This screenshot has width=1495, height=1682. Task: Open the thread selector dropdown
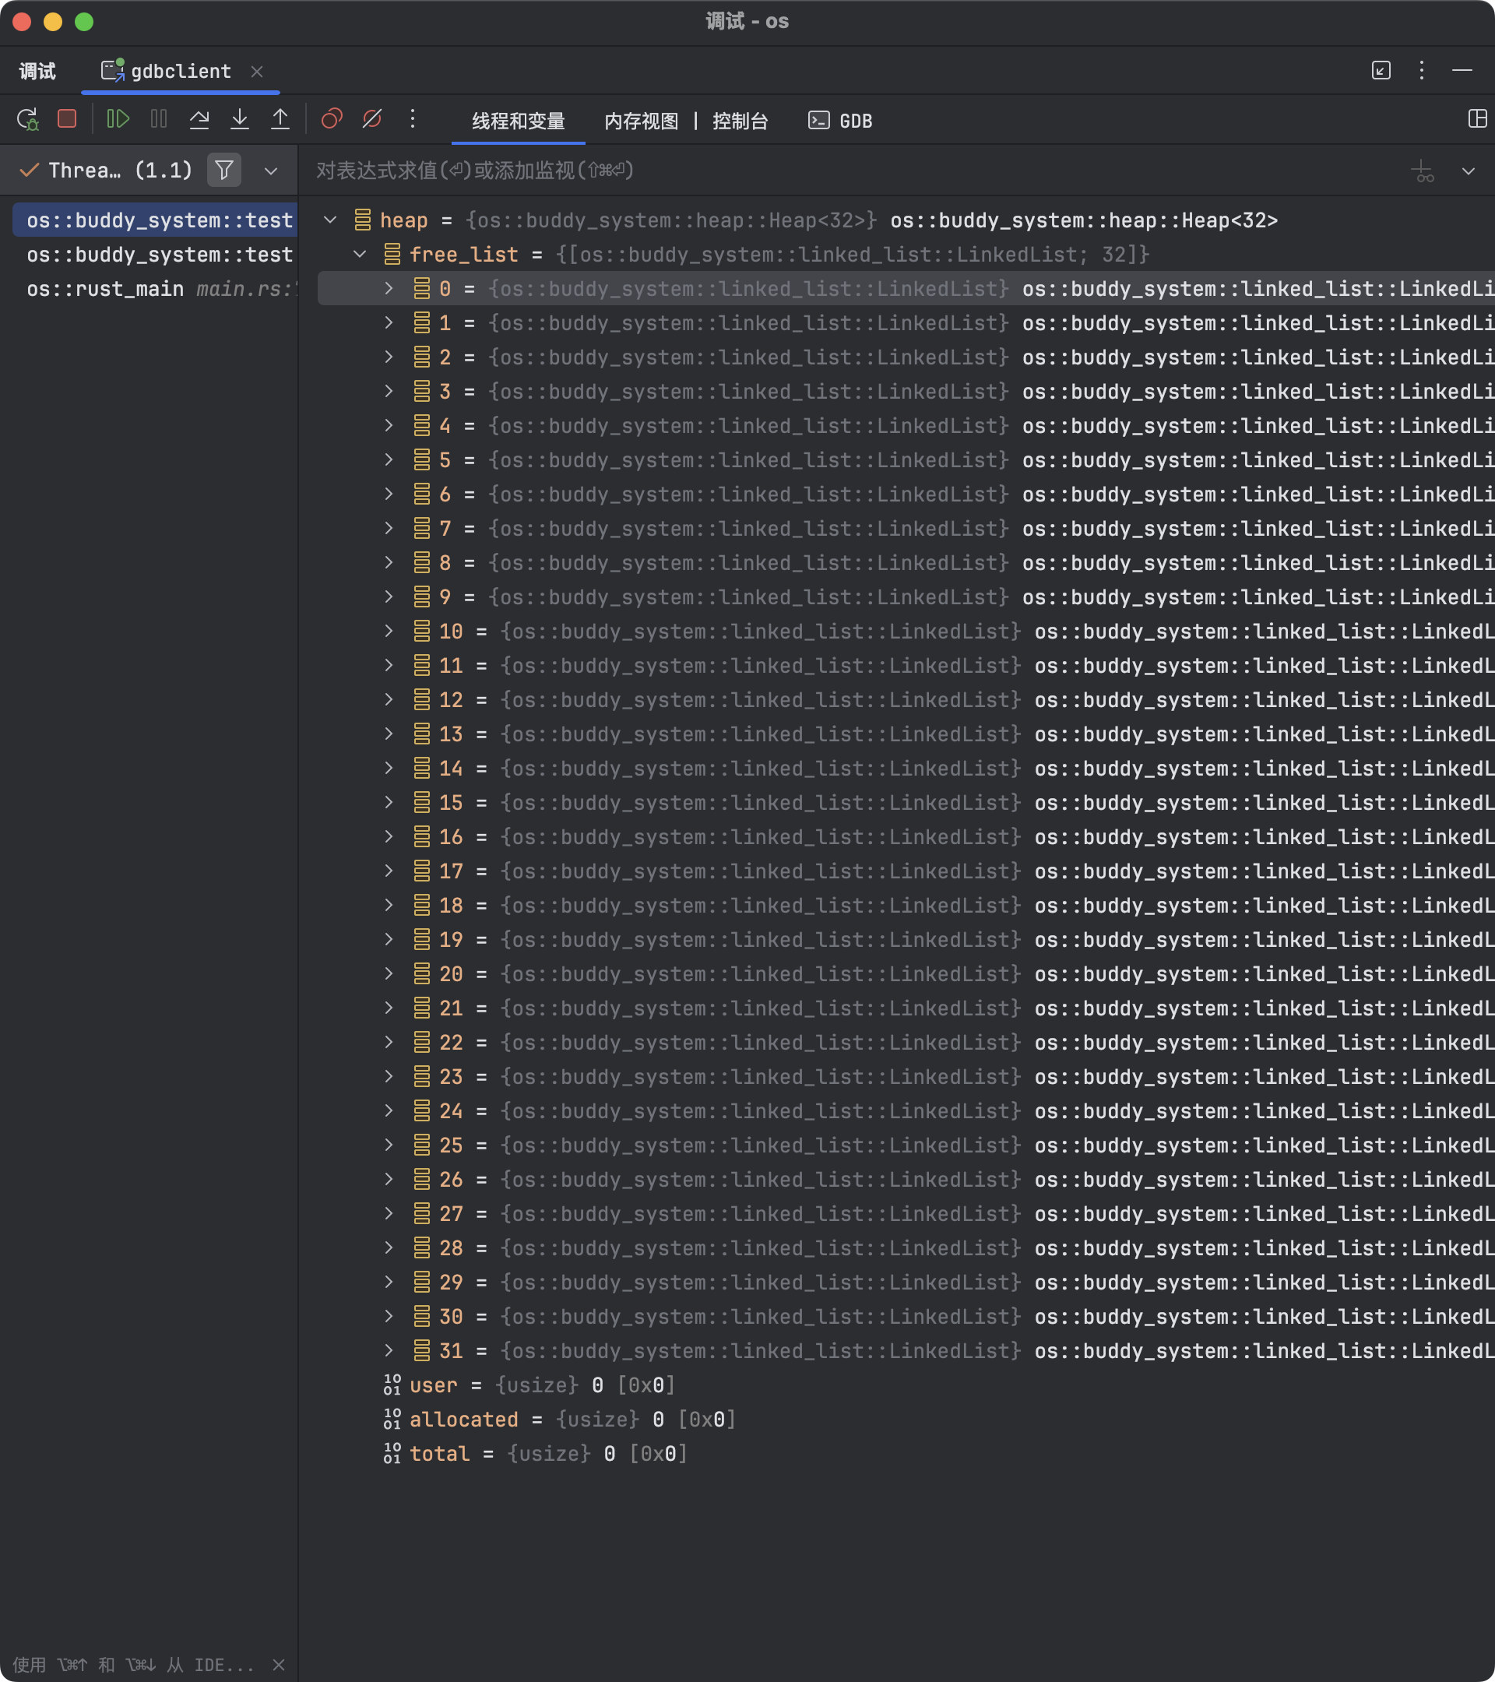pyautogui.click(x=271, y=171)
